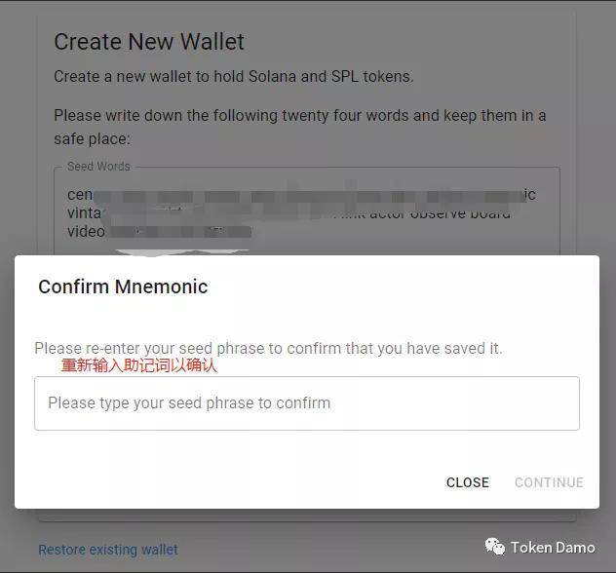Select the seed word 'video'
The image size is (616, 573).
pos(86,231)
